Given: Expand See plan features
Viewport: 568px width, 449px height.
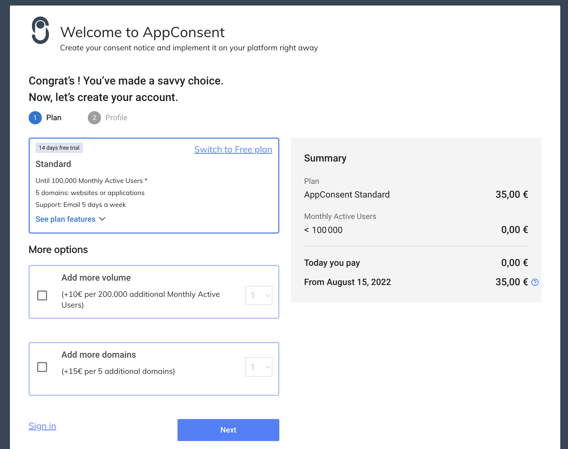Looking at the screenshot, I should (x=65, y=219).
